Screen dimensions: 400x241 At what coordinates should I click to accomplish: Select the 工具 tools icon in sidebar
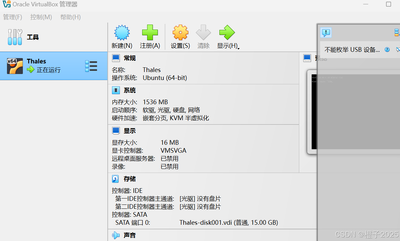[x=15, y=37]
